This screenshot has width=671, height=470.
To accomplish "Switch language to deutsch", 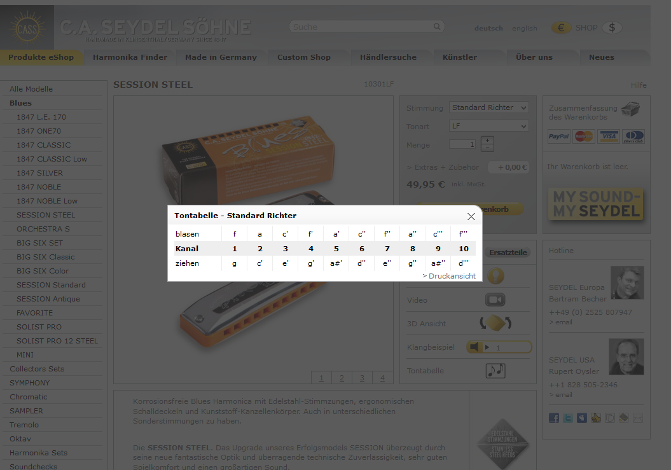I will pyautogui.click(x=488, y=28).
